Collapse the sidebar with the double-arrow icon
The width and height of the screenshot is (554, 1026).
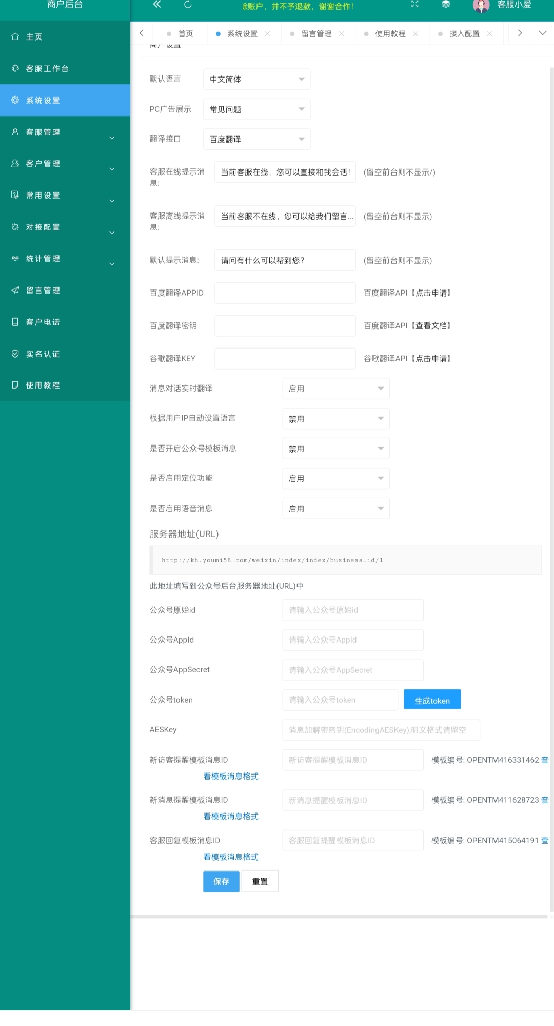coord(157,5)
